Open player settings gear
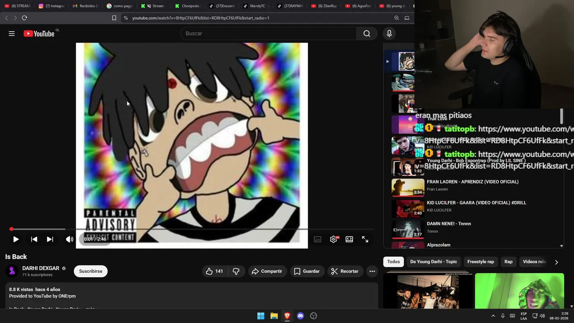574x323 pixels. (x=334, y=239)
